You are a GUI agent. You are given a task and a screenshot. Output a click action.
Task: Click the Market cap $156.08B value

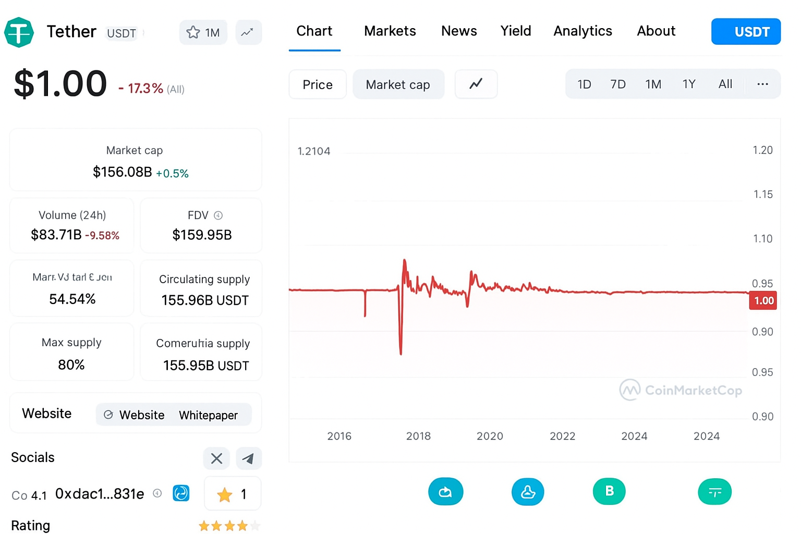pyautogui.click(x=123, y=172)
